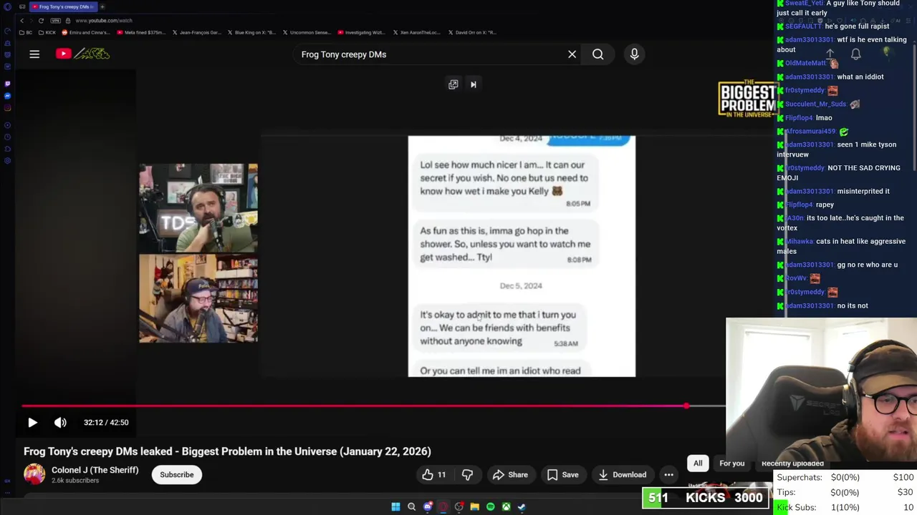Click the magnifier search button

click(x=597, y=54)
